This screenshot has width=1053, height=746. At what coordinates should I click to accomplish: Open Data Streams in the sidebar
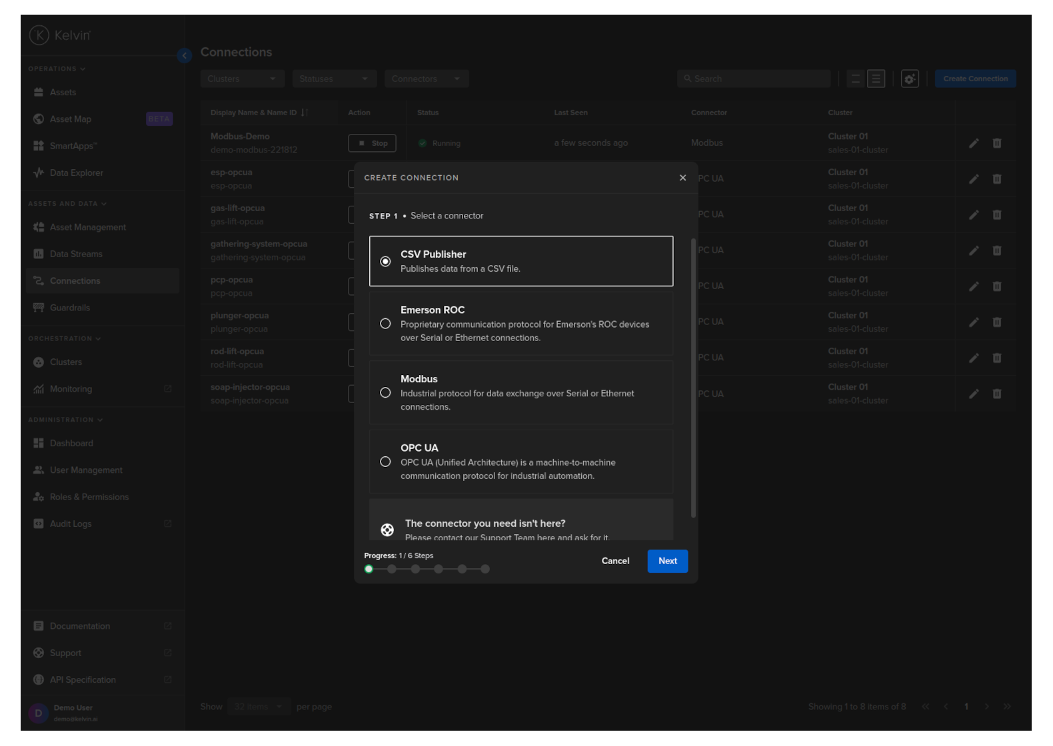click(76, 254)
